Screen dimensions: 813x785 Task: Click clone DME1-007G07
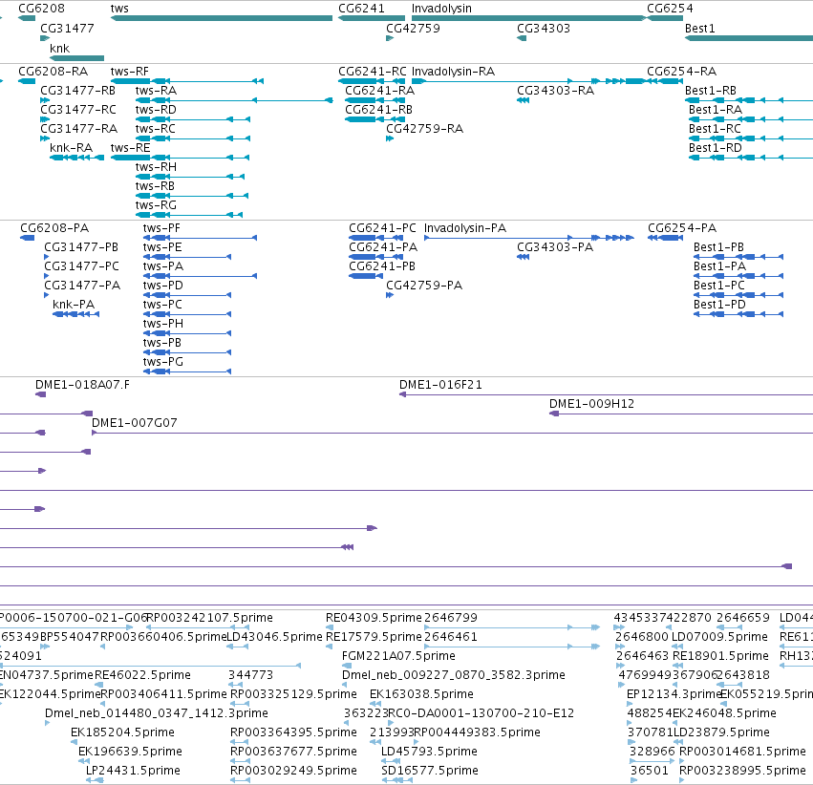452,433
